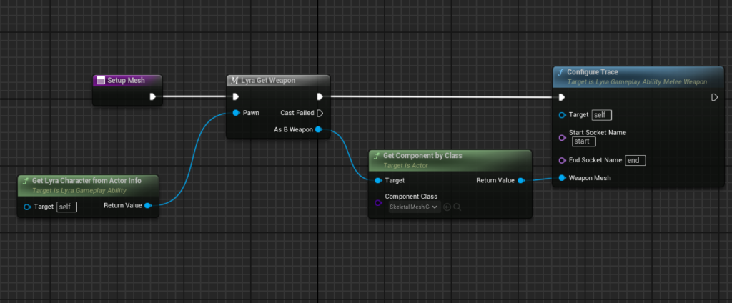Click the End Socket Name text field
The height and width of the screenshot is (303, 732).
[x=635, y=160]
